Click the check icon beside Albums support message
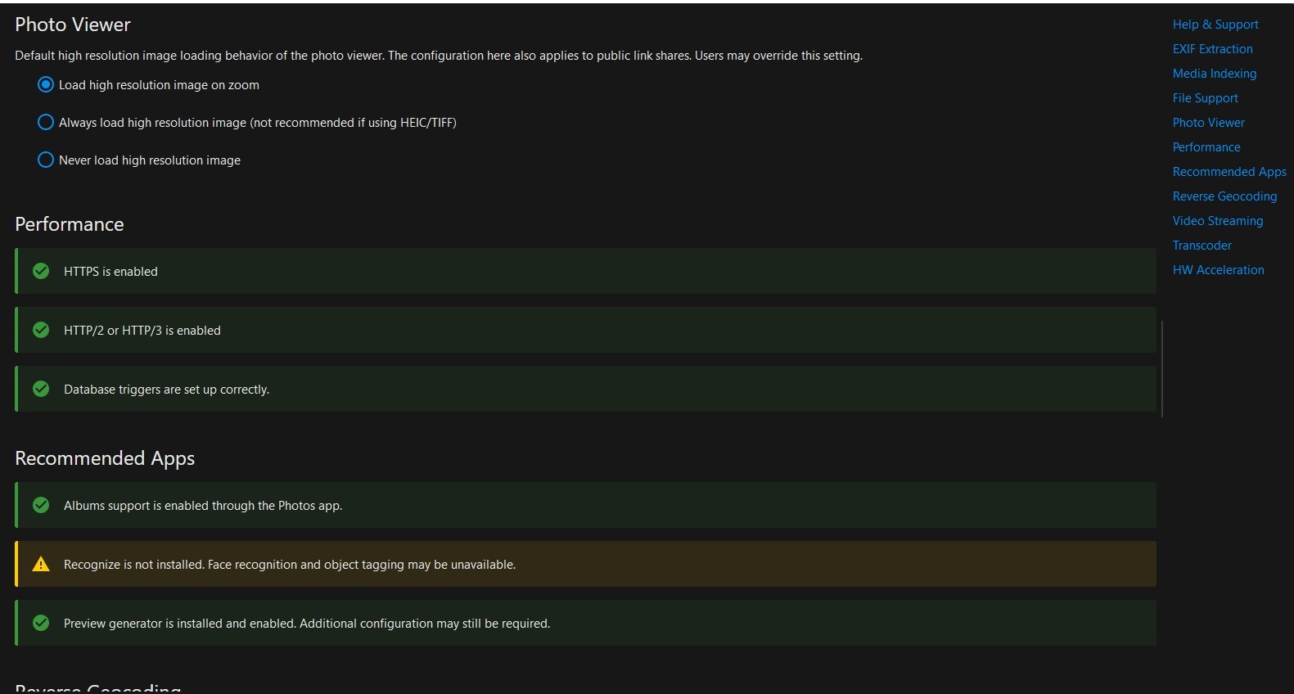The height and width of the screenshot is (694, 1294). click(41, 505)
